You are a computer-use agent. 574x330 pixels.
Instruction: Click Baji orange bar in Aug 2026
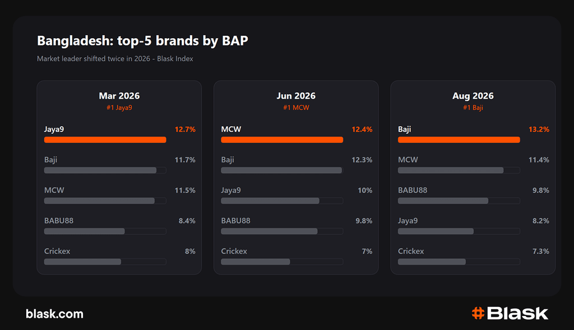(459, 140)
